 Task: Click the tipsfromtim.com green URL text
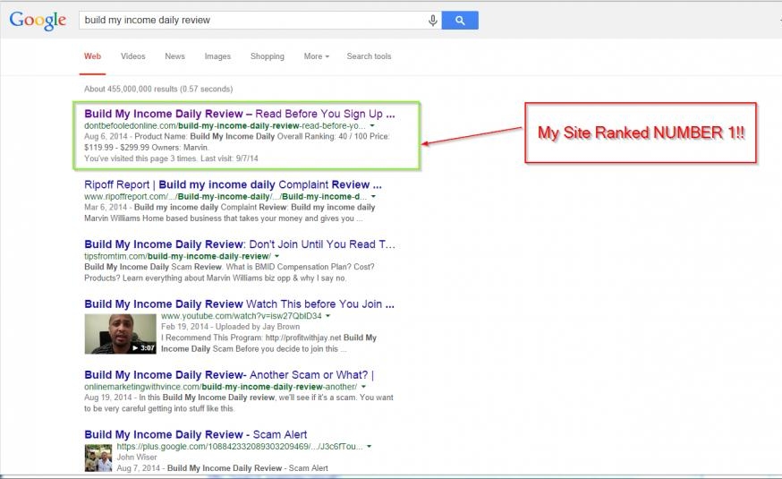(177, 256)
